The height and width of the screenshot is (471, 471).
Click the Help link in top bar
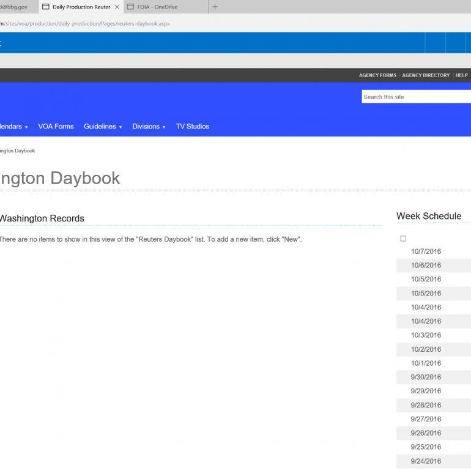pyautogui.click(x=461, y=75)
